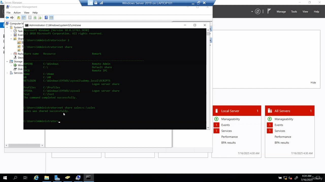
Task: Open the Server Manager notifications flag
Action: click(269, 11)
